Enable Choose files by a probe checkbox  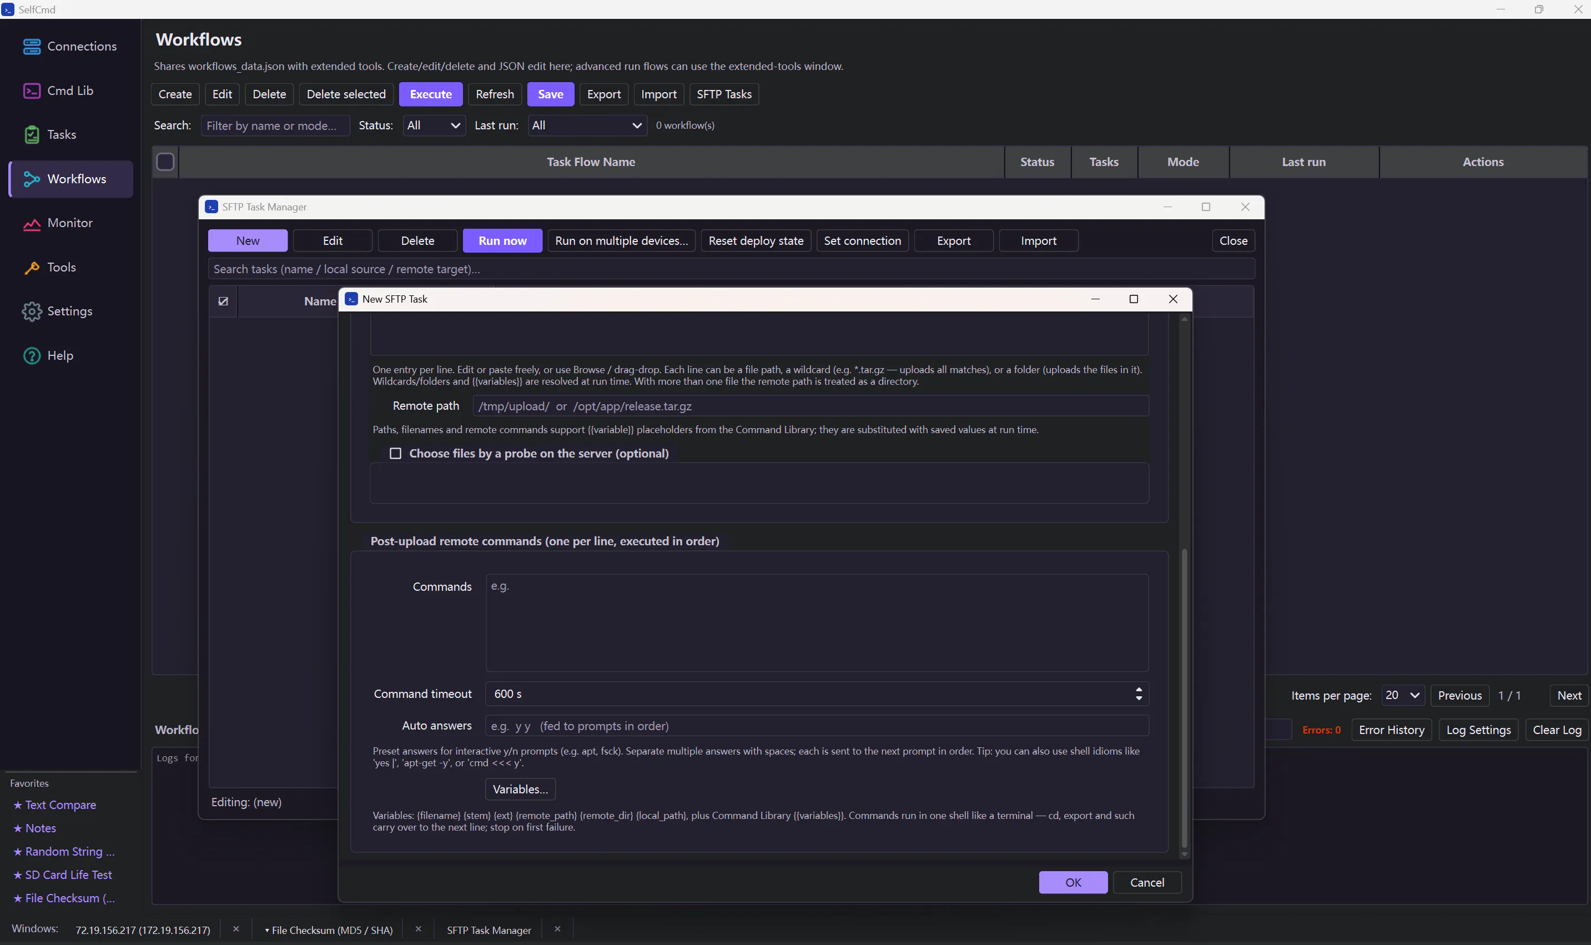click(395, 454)
